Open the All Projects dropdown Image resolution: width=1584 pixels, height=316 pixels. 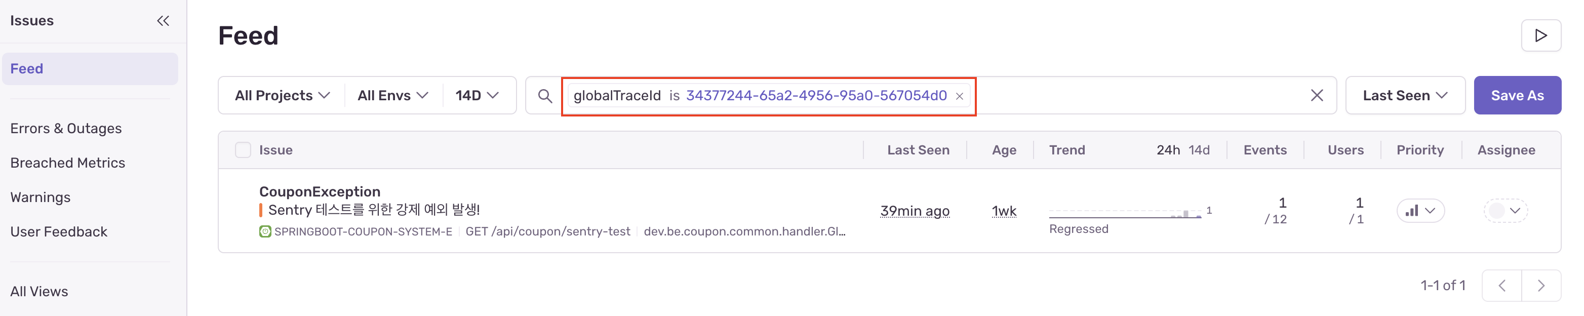[282, 96]
